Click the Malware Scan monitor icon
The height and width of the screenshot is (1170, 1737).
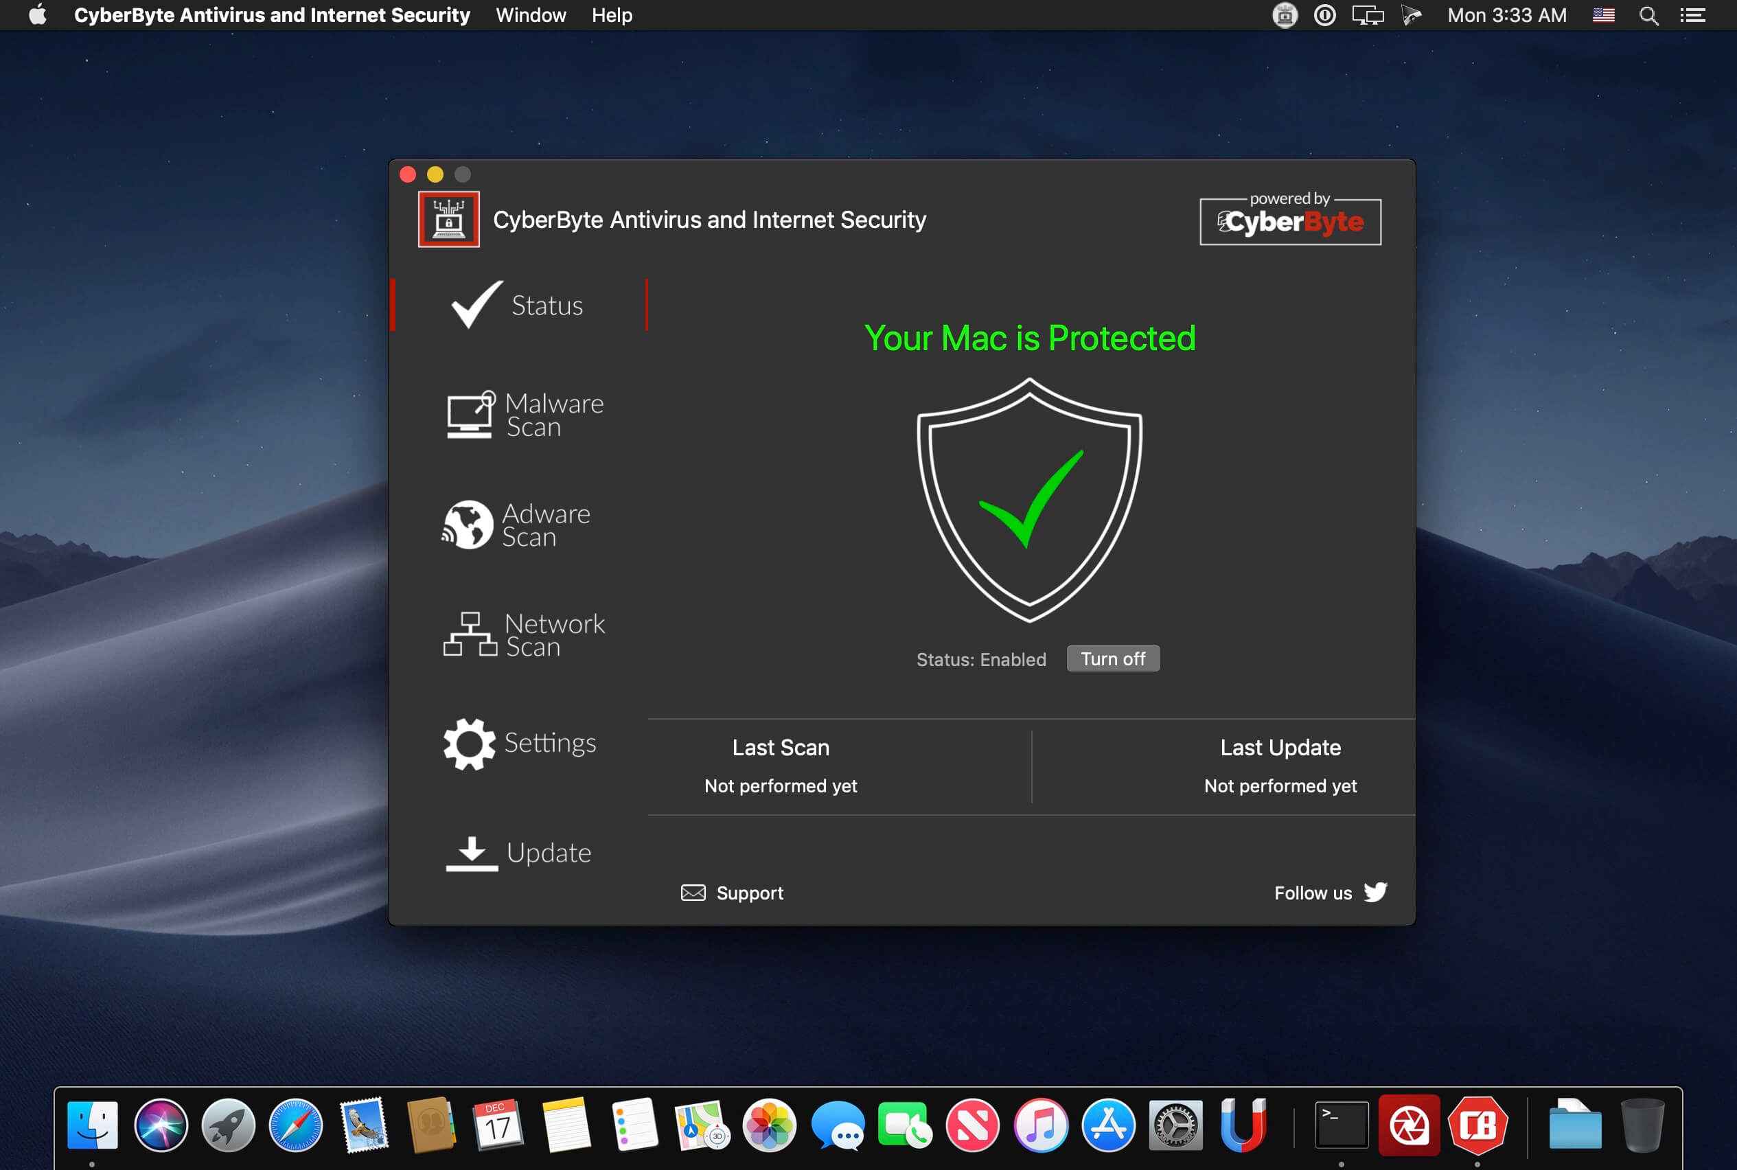[470, 415]
